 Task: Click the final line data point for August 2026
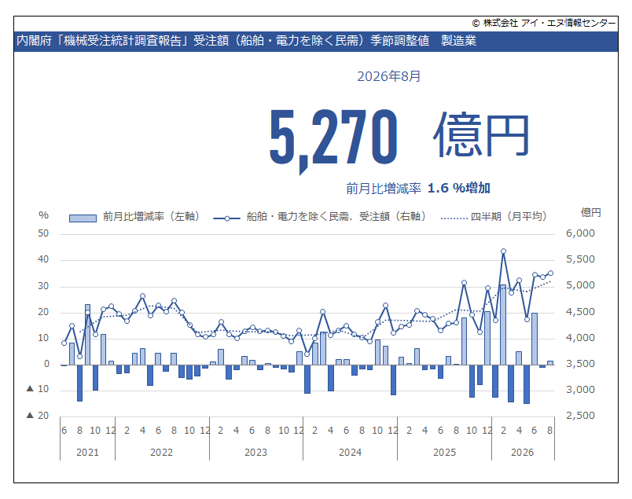coord(550,273)
